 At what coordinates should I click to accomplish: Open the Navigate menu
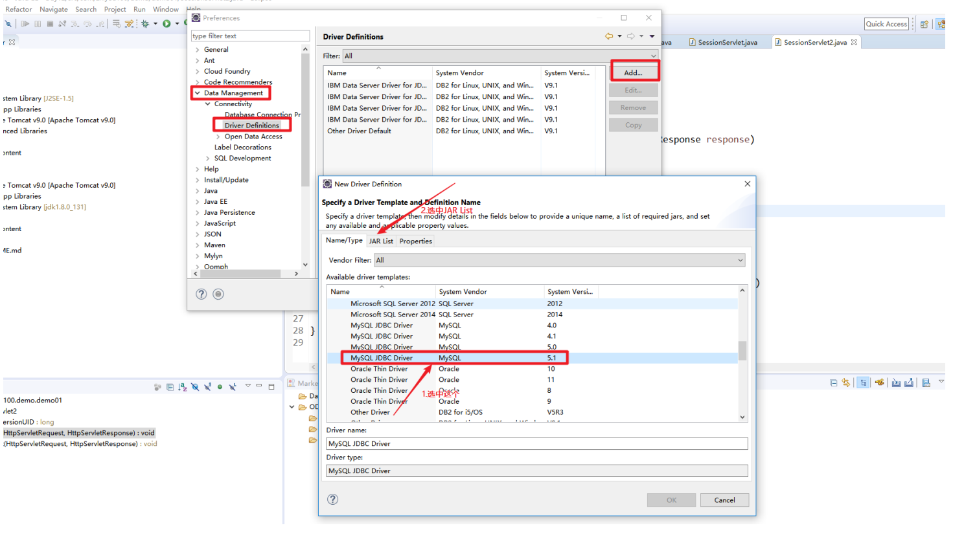click(x=53, y=9)
